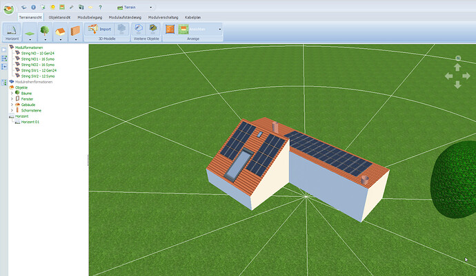Screen dimensions: 476x276
Task: Click the orange frame icon in Anzeige group
Action: tap(170, 29)
